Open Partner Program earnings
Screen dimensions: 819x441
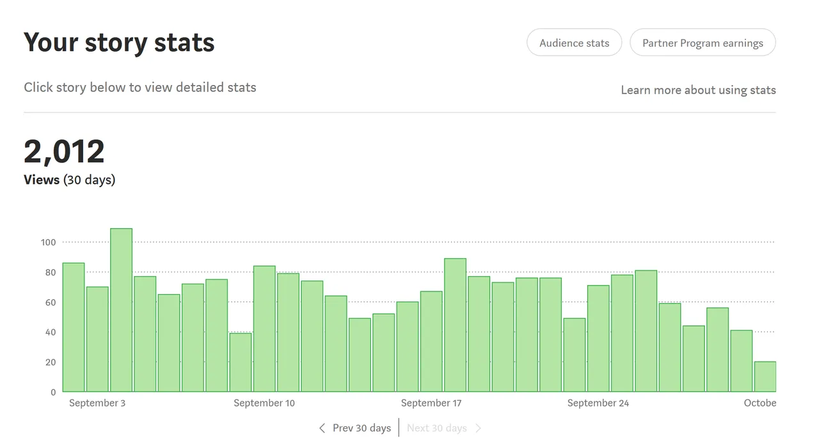tap(703, 43)
